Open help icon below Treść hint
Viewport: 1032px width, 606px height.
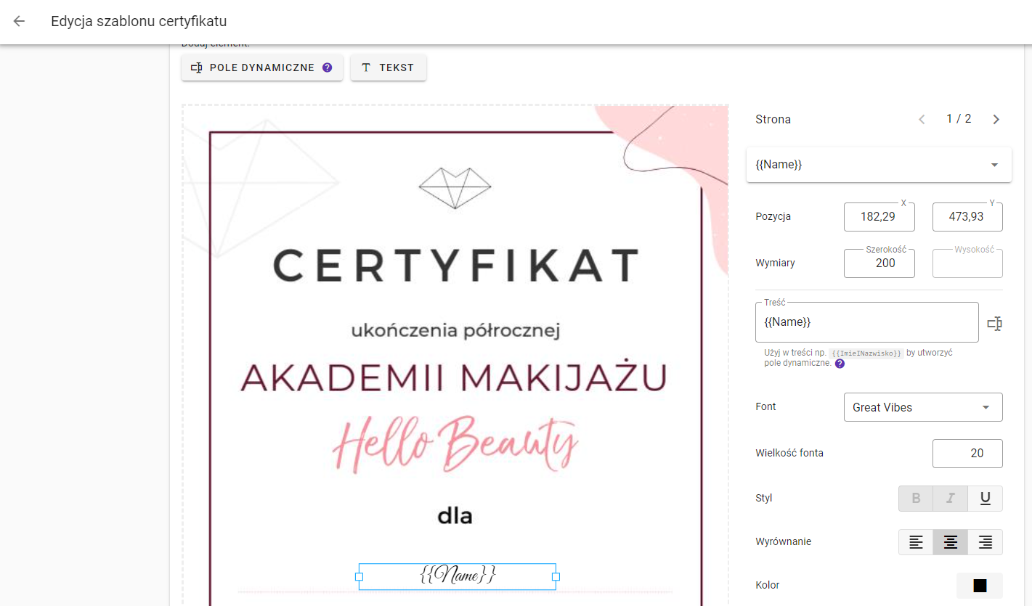click(840, 364)
